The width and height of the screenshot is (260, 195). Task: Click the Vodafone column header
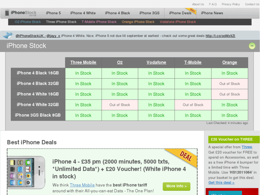click(156, 62)
